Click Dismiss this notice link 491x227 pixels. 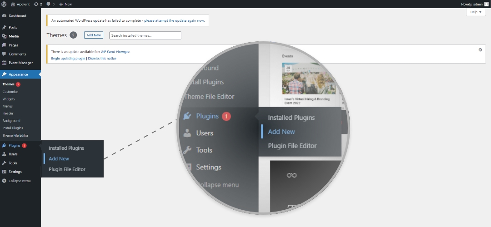tap(102, 59)
